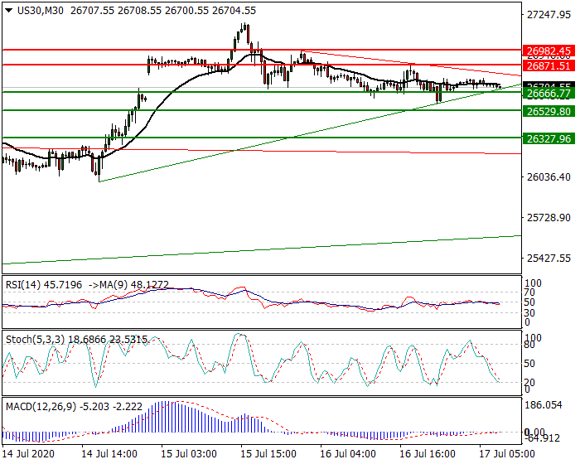Click the 15 Jul 15:00 time axis label
Viewport: 580px width, 464px height.
268,453
